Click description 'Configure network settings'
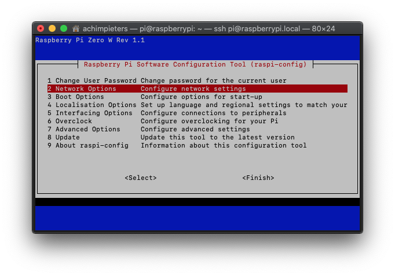395x276 pixels. pyautogui.click(x=193, y=89)
